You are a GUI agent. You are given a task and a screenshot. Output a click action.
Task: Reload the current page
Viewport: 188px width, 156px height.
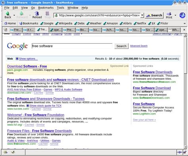(37, 15)
